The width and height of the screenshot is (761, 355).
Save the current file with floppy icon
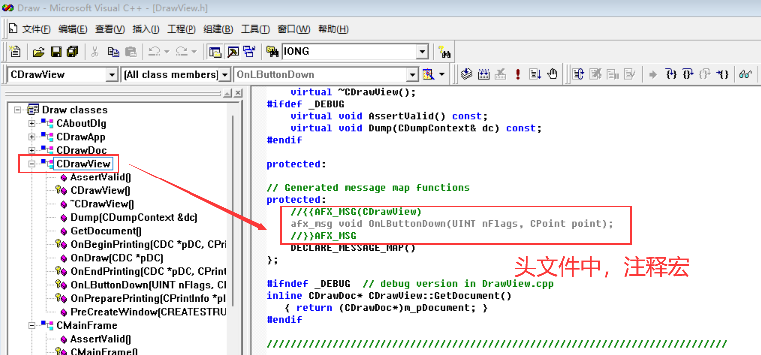[x=56, y=51]
